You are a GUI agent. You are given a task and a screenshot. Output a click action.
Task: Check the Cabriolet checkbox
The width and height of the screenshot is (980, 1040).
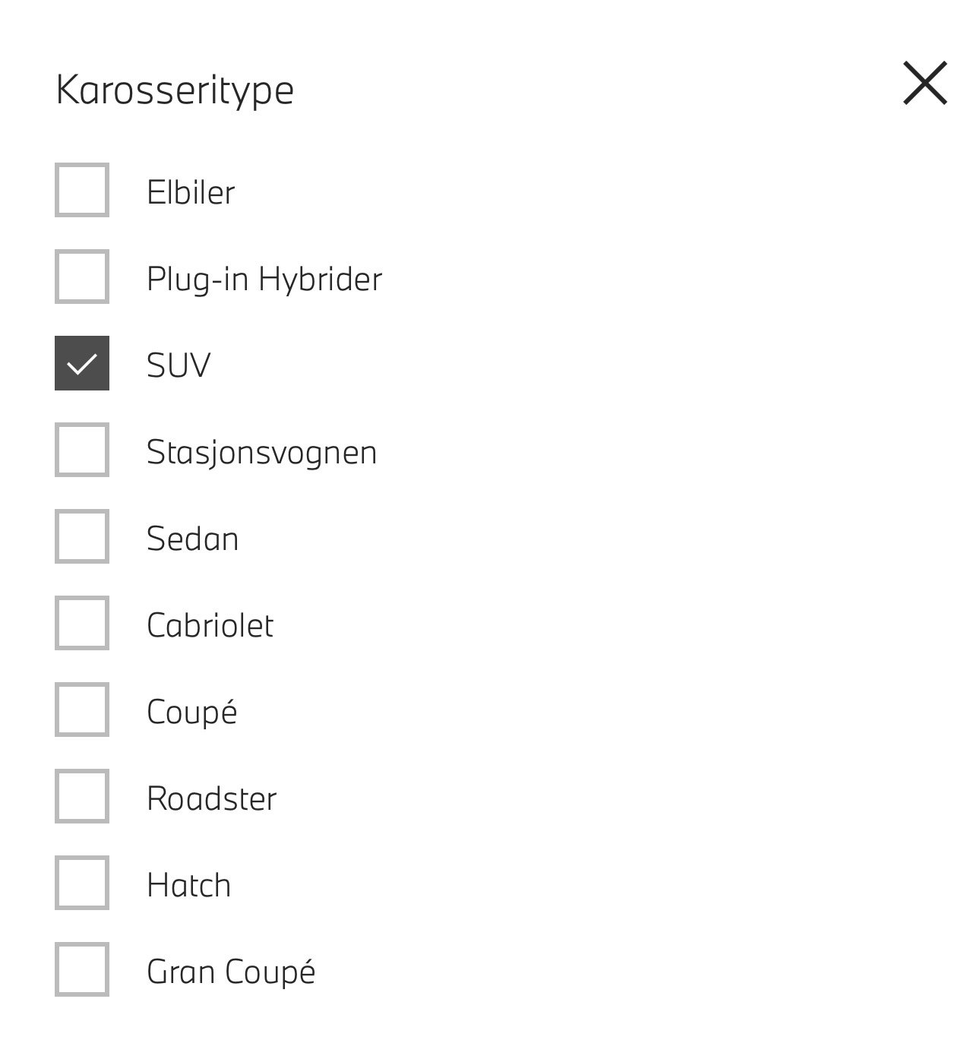[82, 623]
